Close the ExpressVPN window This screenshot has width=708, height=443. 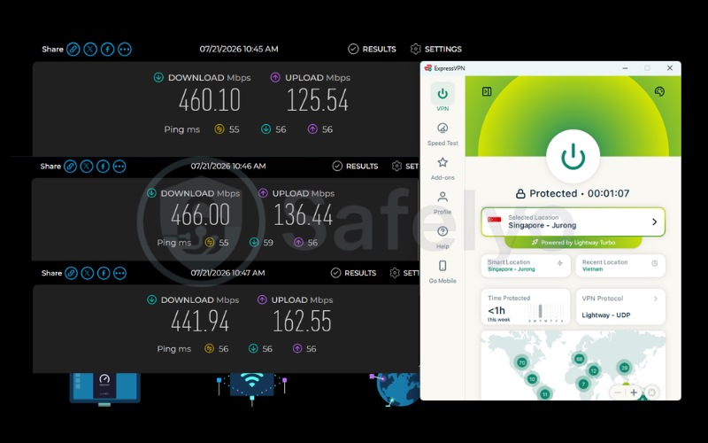[670, 68]
